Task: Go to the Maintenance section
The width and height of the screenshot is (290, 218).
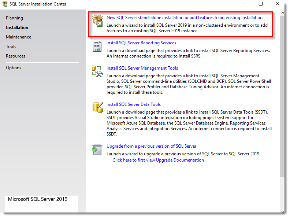Action: (19, 37)
